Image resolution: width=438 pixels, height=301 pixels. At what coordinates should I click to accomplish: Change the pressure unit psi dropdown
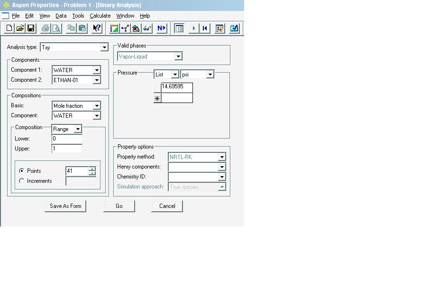(210, 75)
